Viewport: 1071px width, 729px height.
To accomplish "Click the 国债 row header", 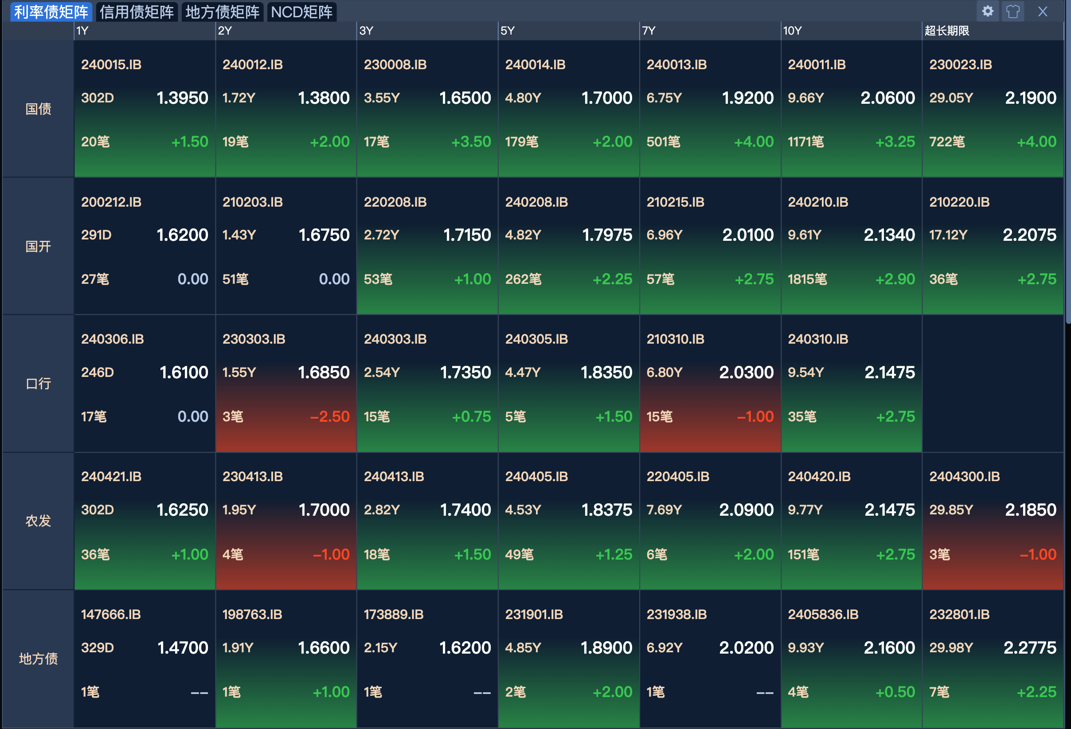I will [x=38, y=109].
